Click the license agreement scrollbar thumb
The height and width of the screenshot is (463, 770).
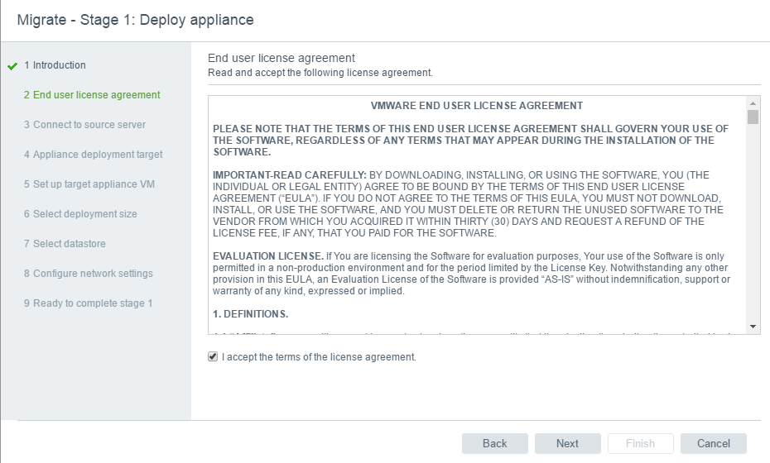tap(753, 117)
